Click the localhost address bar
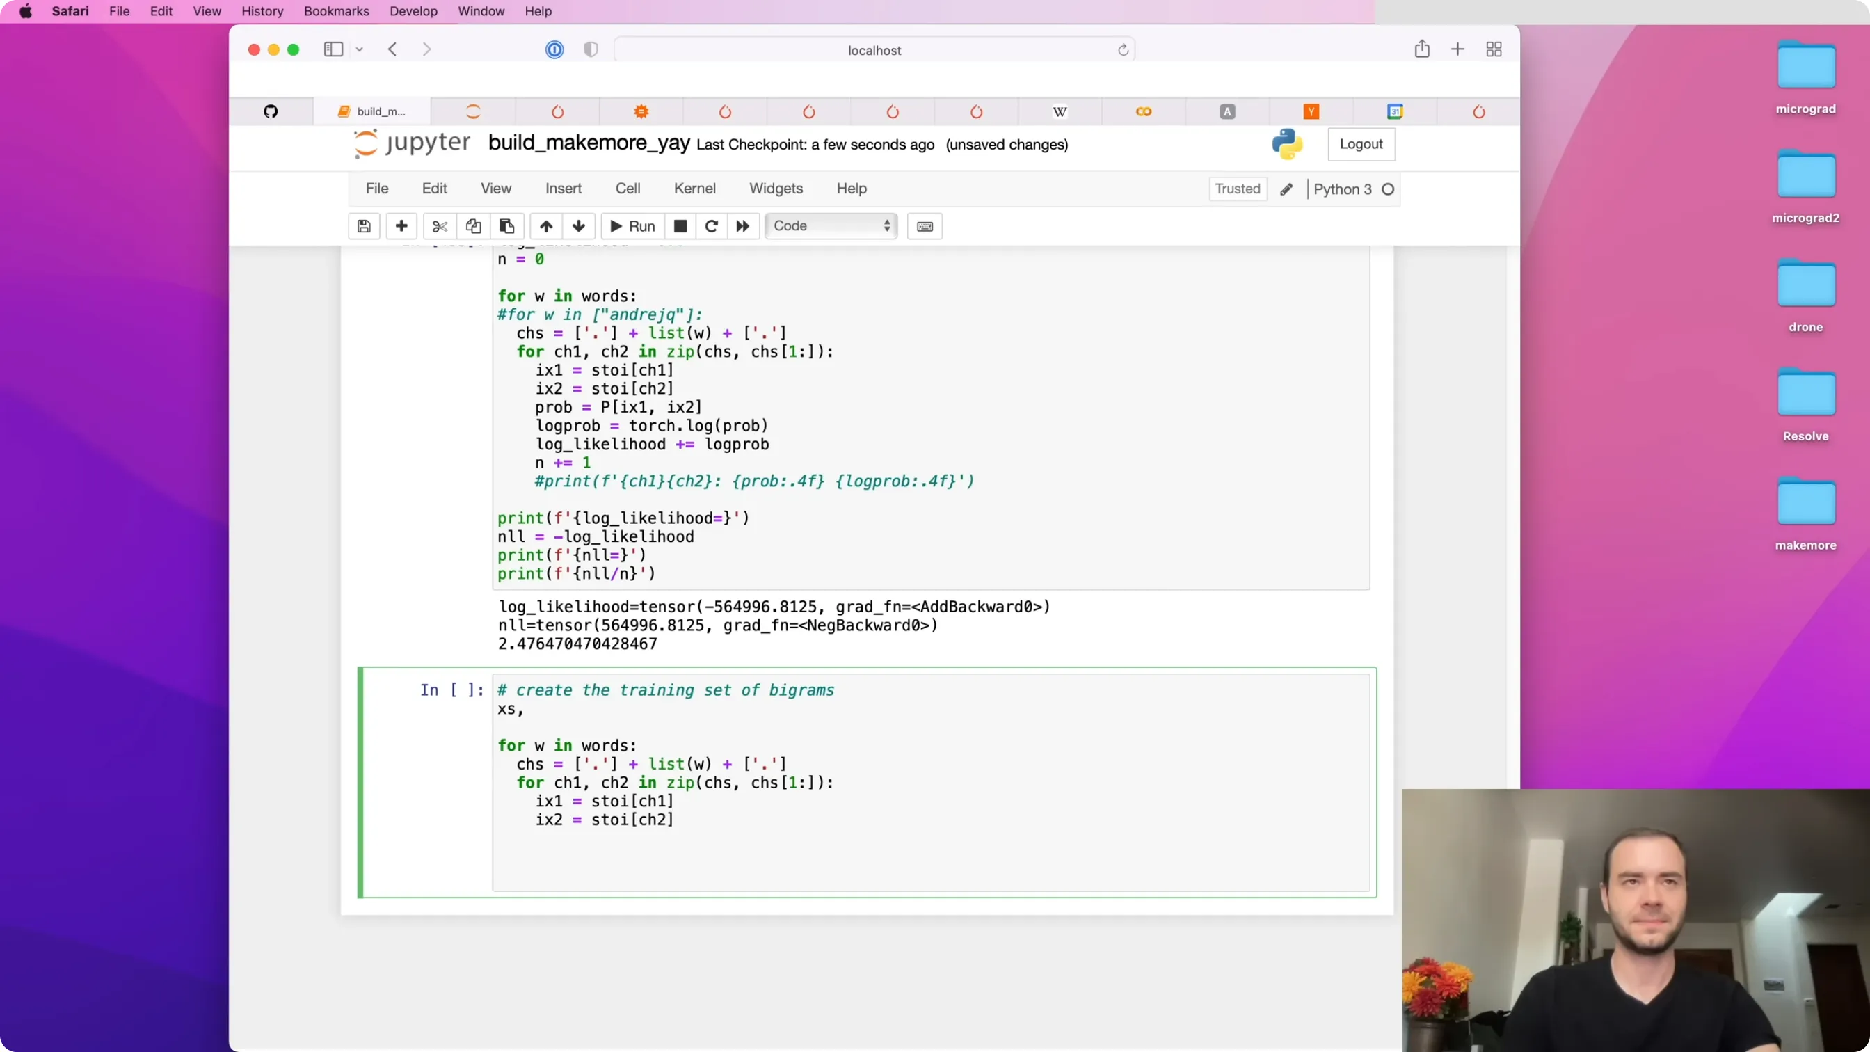This screenshot has height=1052, width=1870. pyautogui.click(x=874, y=50)
